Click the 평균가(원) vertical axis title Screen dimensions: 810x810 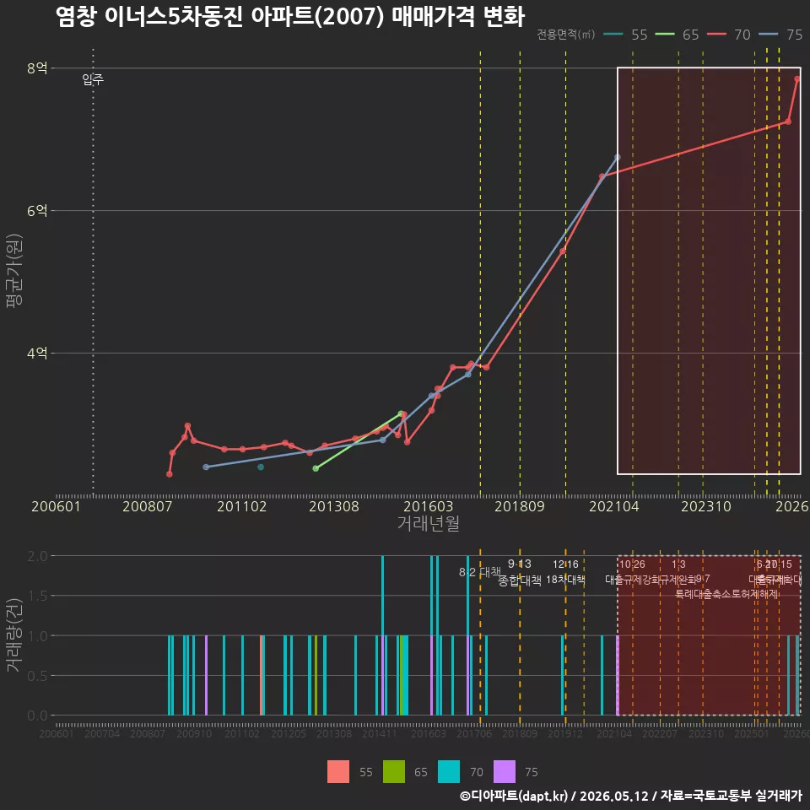(x=14, y=271)
